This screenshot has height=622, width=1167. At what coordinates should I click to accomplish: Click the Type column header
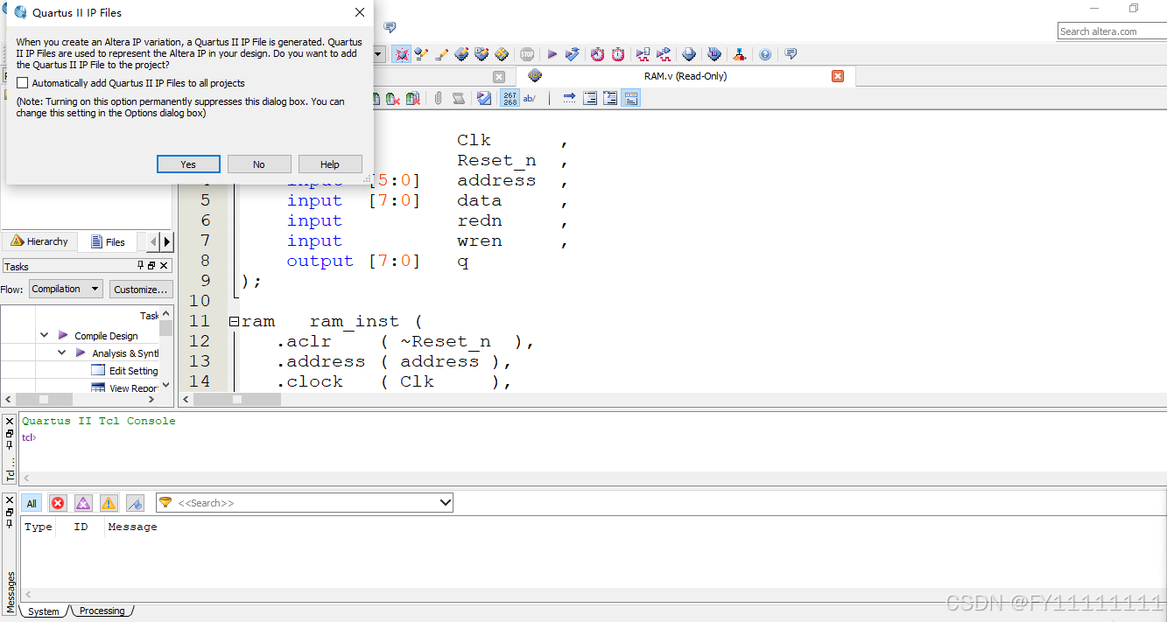click(x=39, y=527)
